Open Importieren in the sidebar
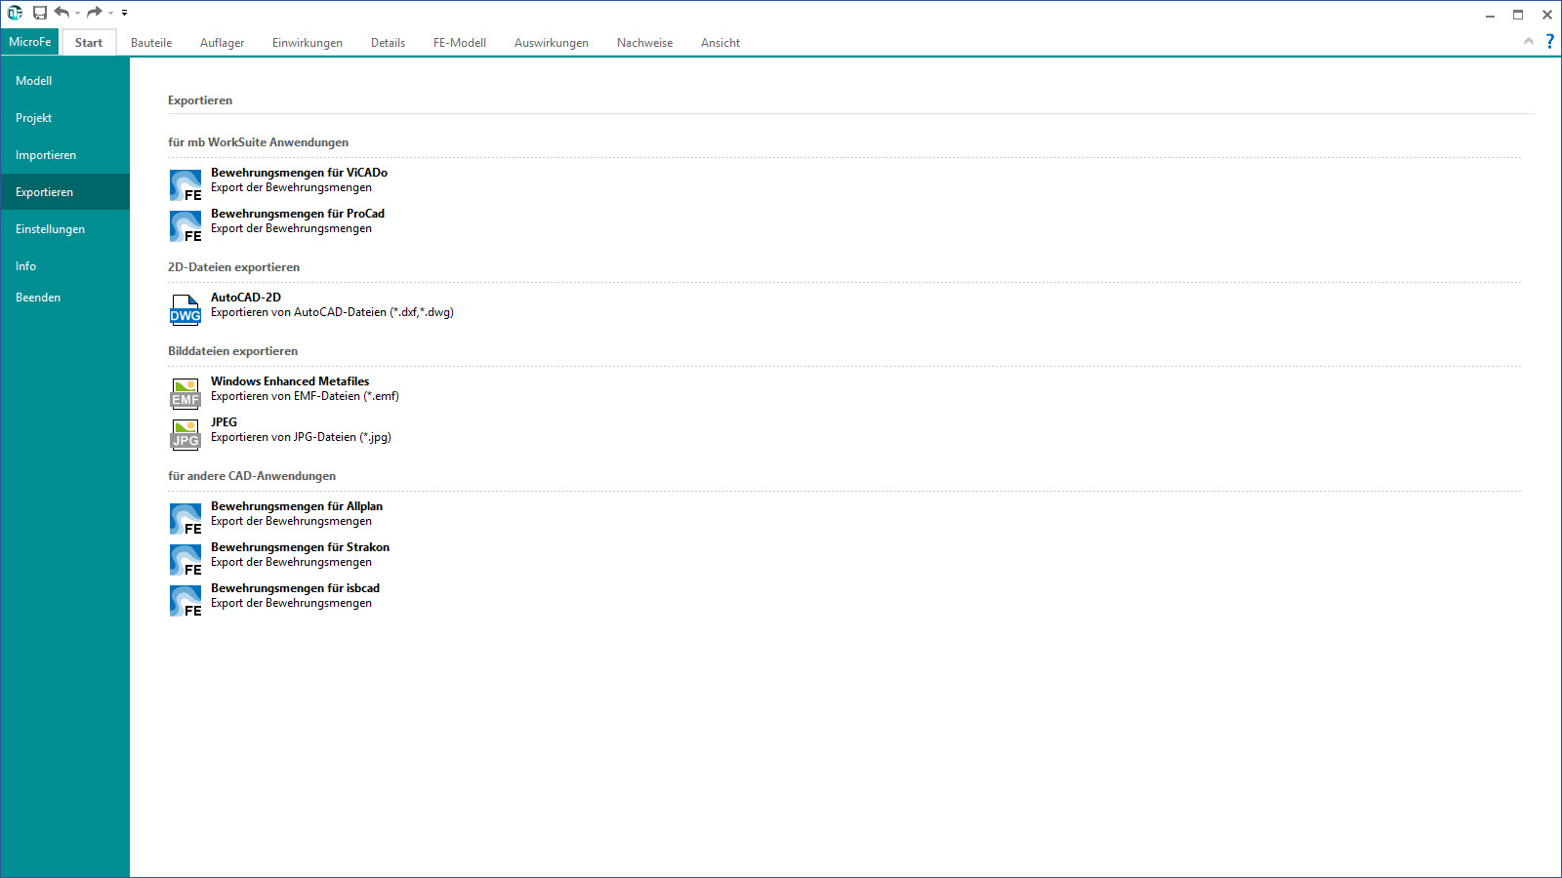1562x878 pixels. point(65,155)
